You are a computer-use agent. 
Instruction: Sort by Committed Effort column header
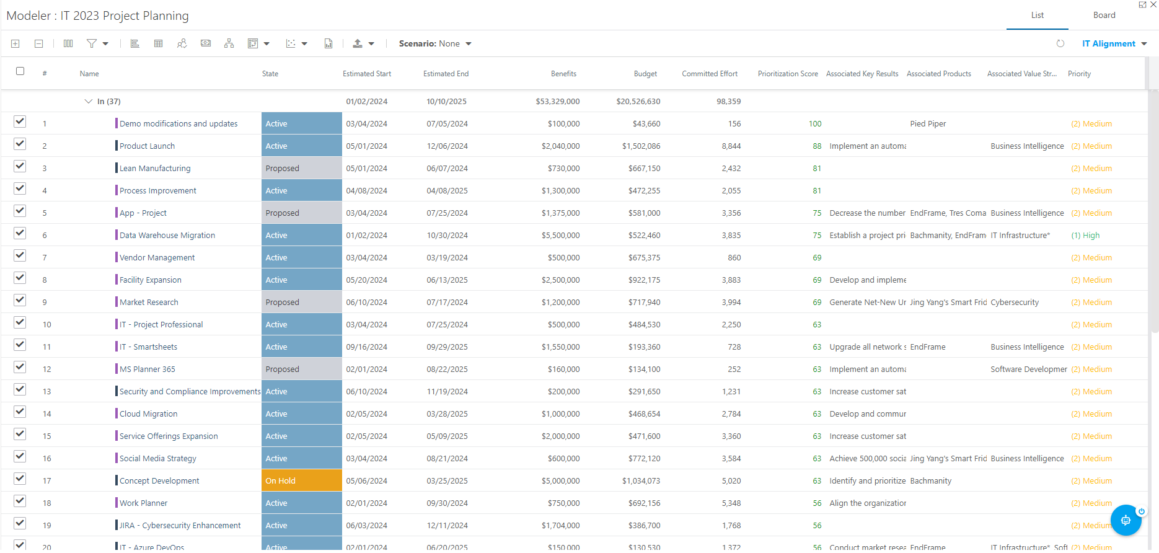pos(710,74)
